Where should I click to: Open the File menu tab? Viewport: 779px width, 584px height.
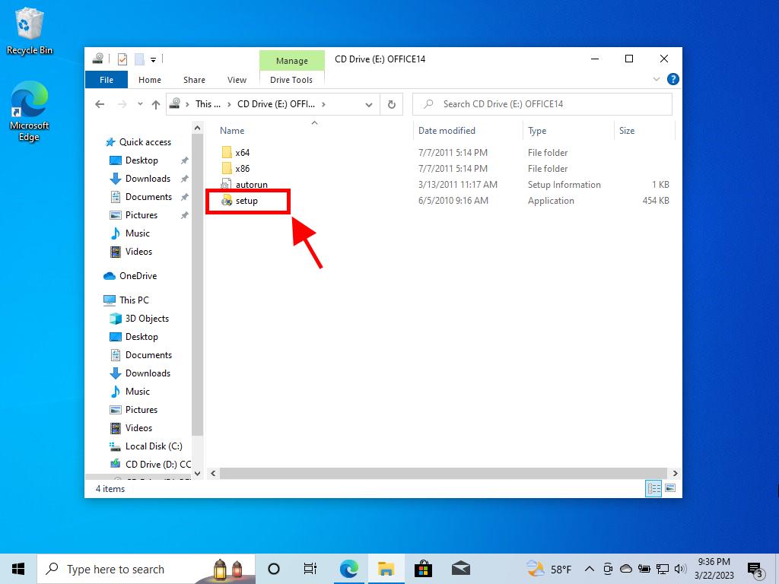[x=107, y=80]
